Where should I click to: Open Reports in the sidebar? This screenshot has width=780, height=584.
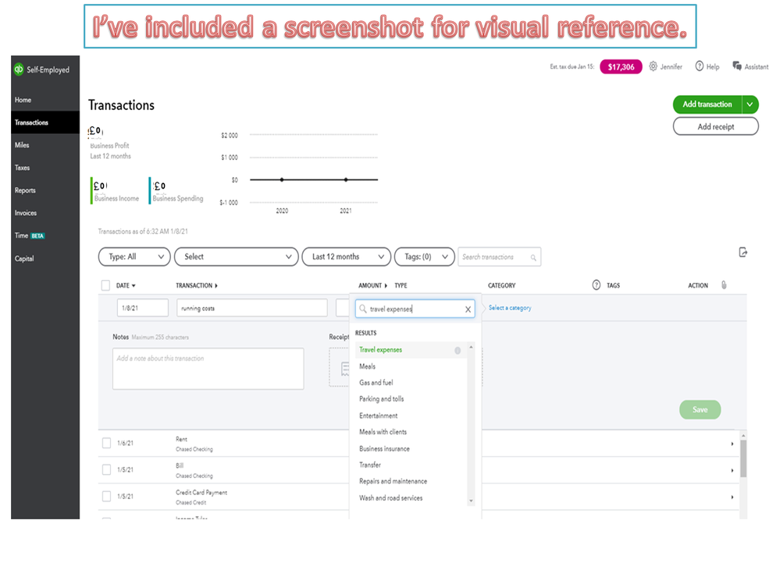(45, 190)
